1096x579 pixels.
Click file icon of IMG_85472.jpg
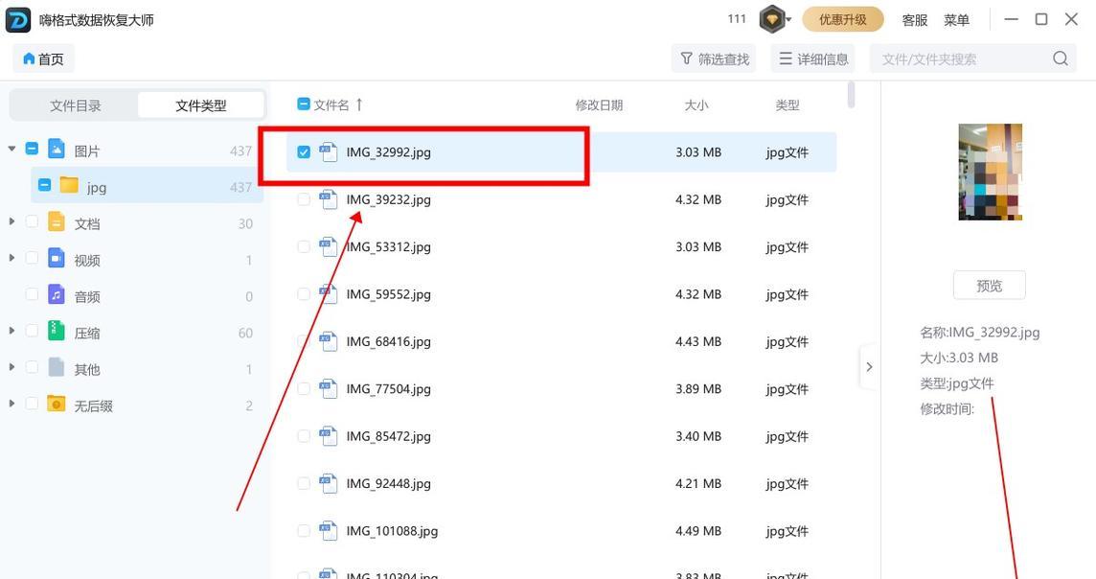tap(329, 436)
